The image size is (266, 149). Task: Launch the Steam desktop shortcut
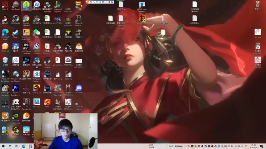coord(16,33)
